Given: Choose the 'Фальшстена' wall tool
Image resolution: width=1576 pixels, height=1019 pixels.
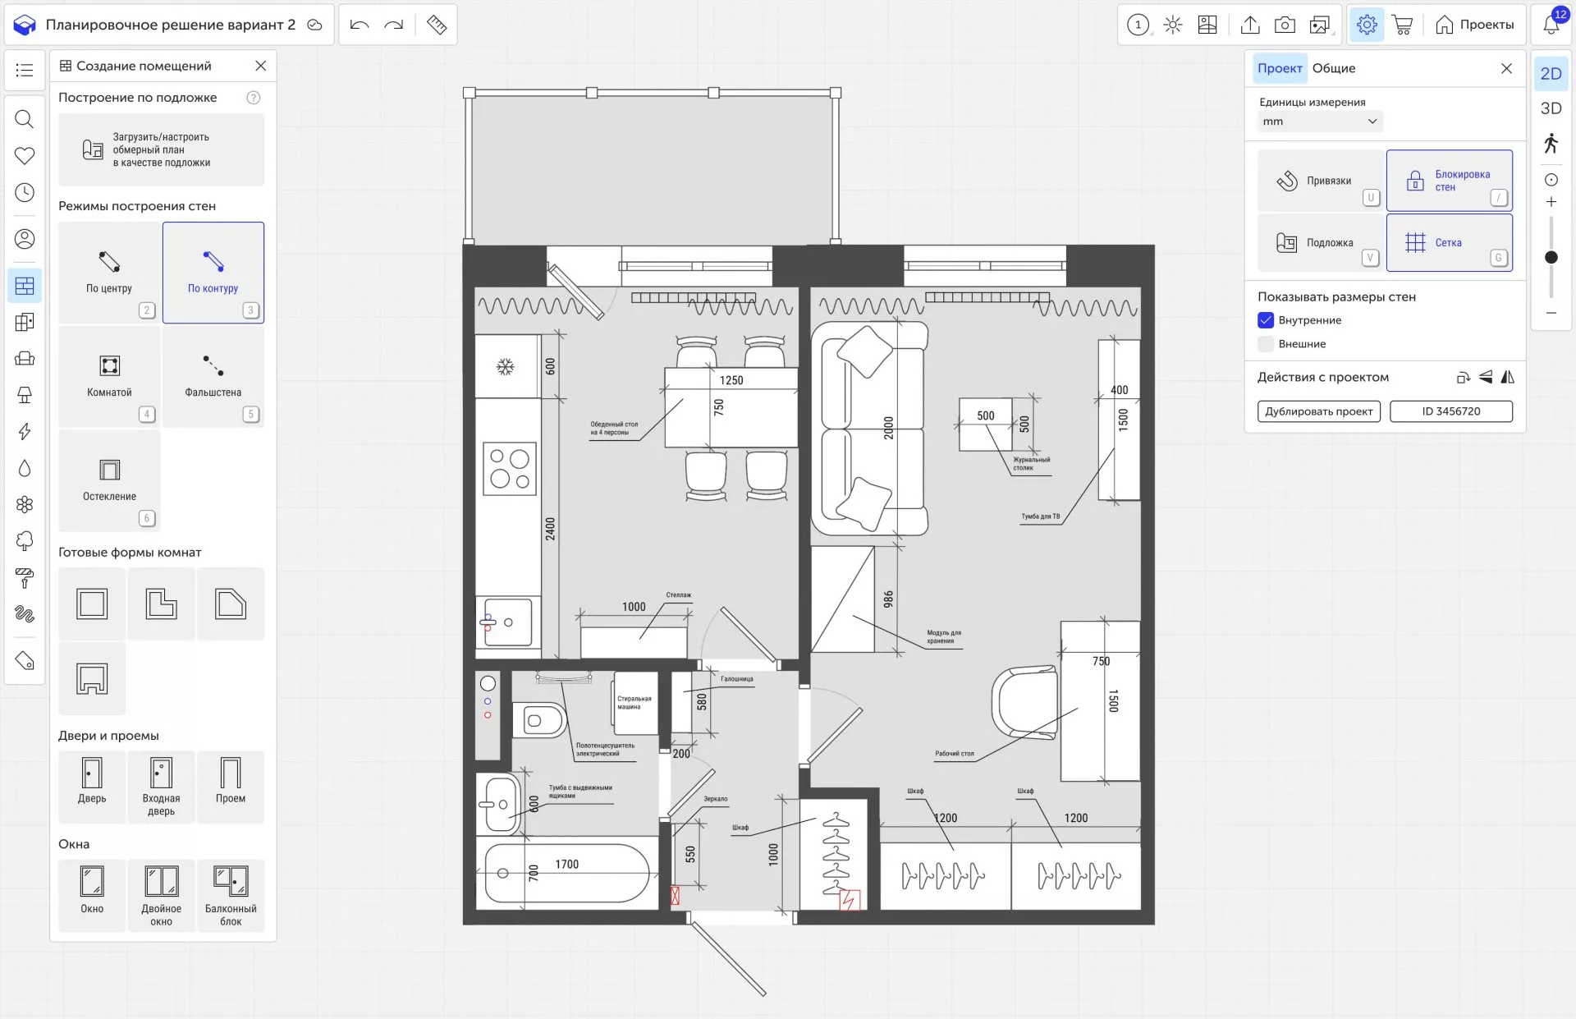Looking at the screenshot, I should 213,377.
